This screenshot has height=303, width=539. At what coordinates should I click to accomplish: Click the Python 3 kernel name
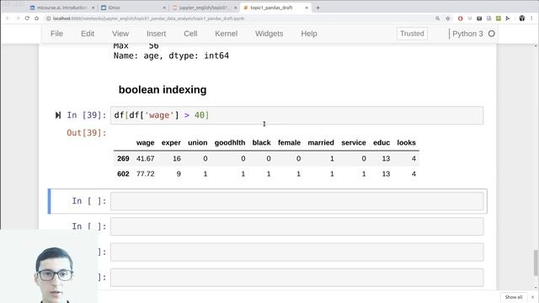pyautogui.click(x=467, y=34)
